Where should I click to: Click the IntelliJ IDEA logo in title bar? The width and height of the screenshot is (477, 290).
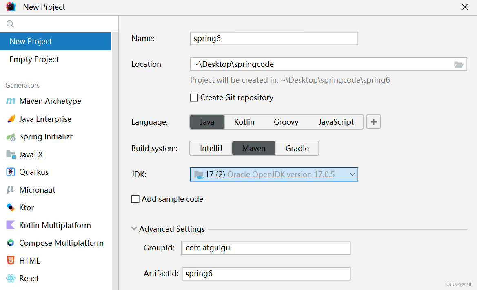tap(10, 7)
